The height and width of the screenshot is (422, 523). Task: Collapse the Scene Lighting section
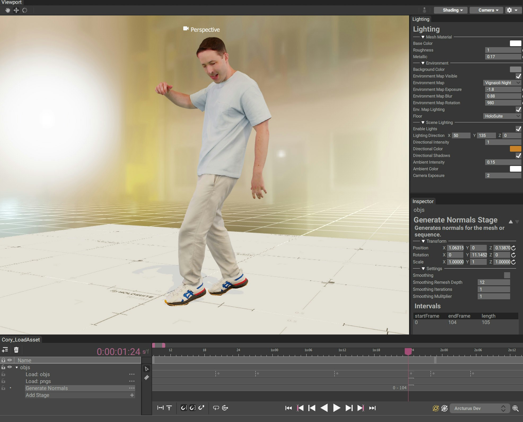pyautogui.click(x=423, y=122)
